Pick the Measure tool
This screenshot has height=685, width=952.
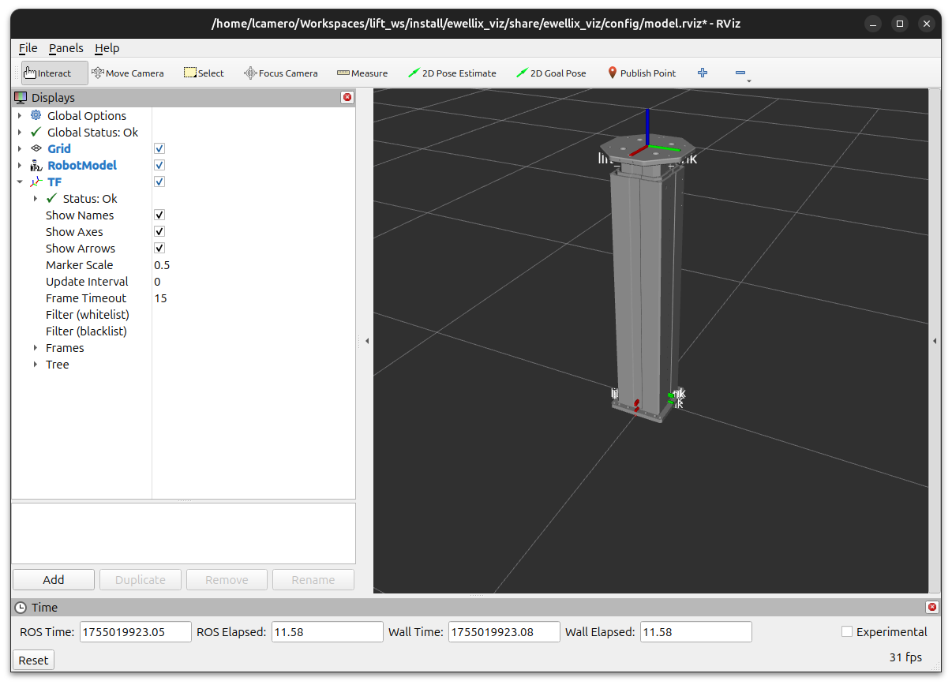tap(362, 73)
